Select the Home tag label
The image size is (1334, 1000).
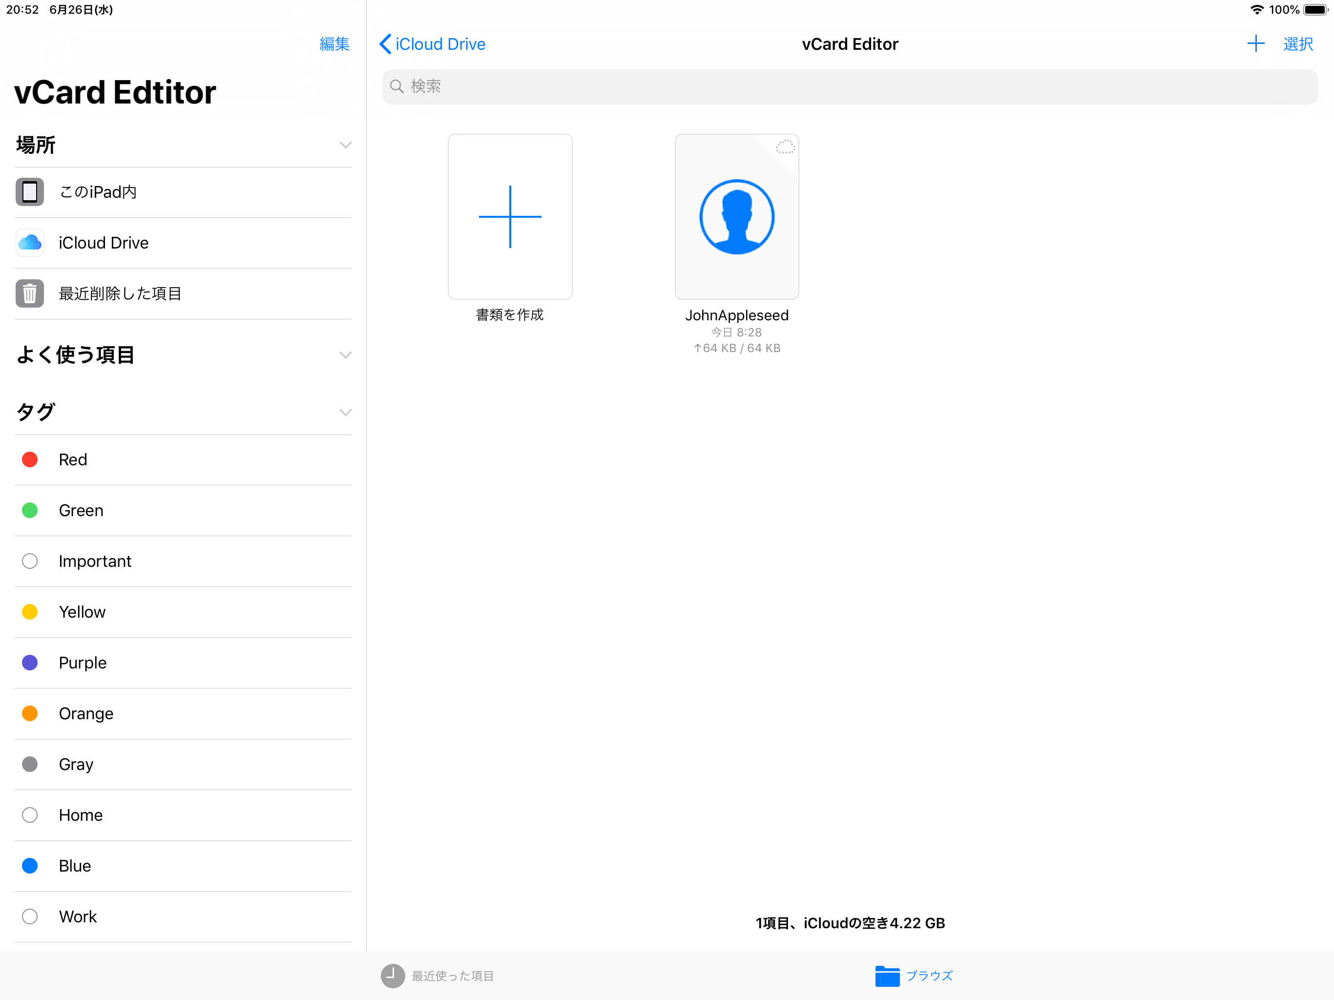tap(81, 815)
